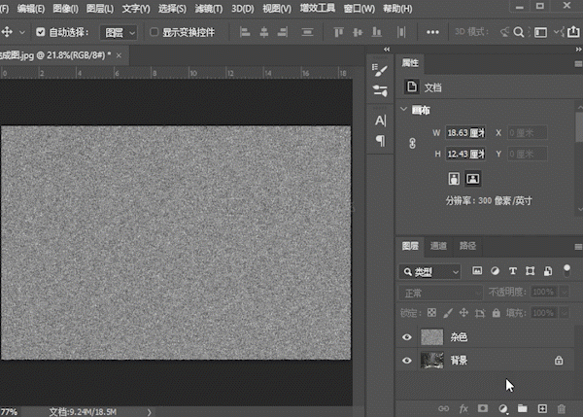Click the canvas width W field
The height and width of the screenshot is (417, 583).
click(465, 133)
